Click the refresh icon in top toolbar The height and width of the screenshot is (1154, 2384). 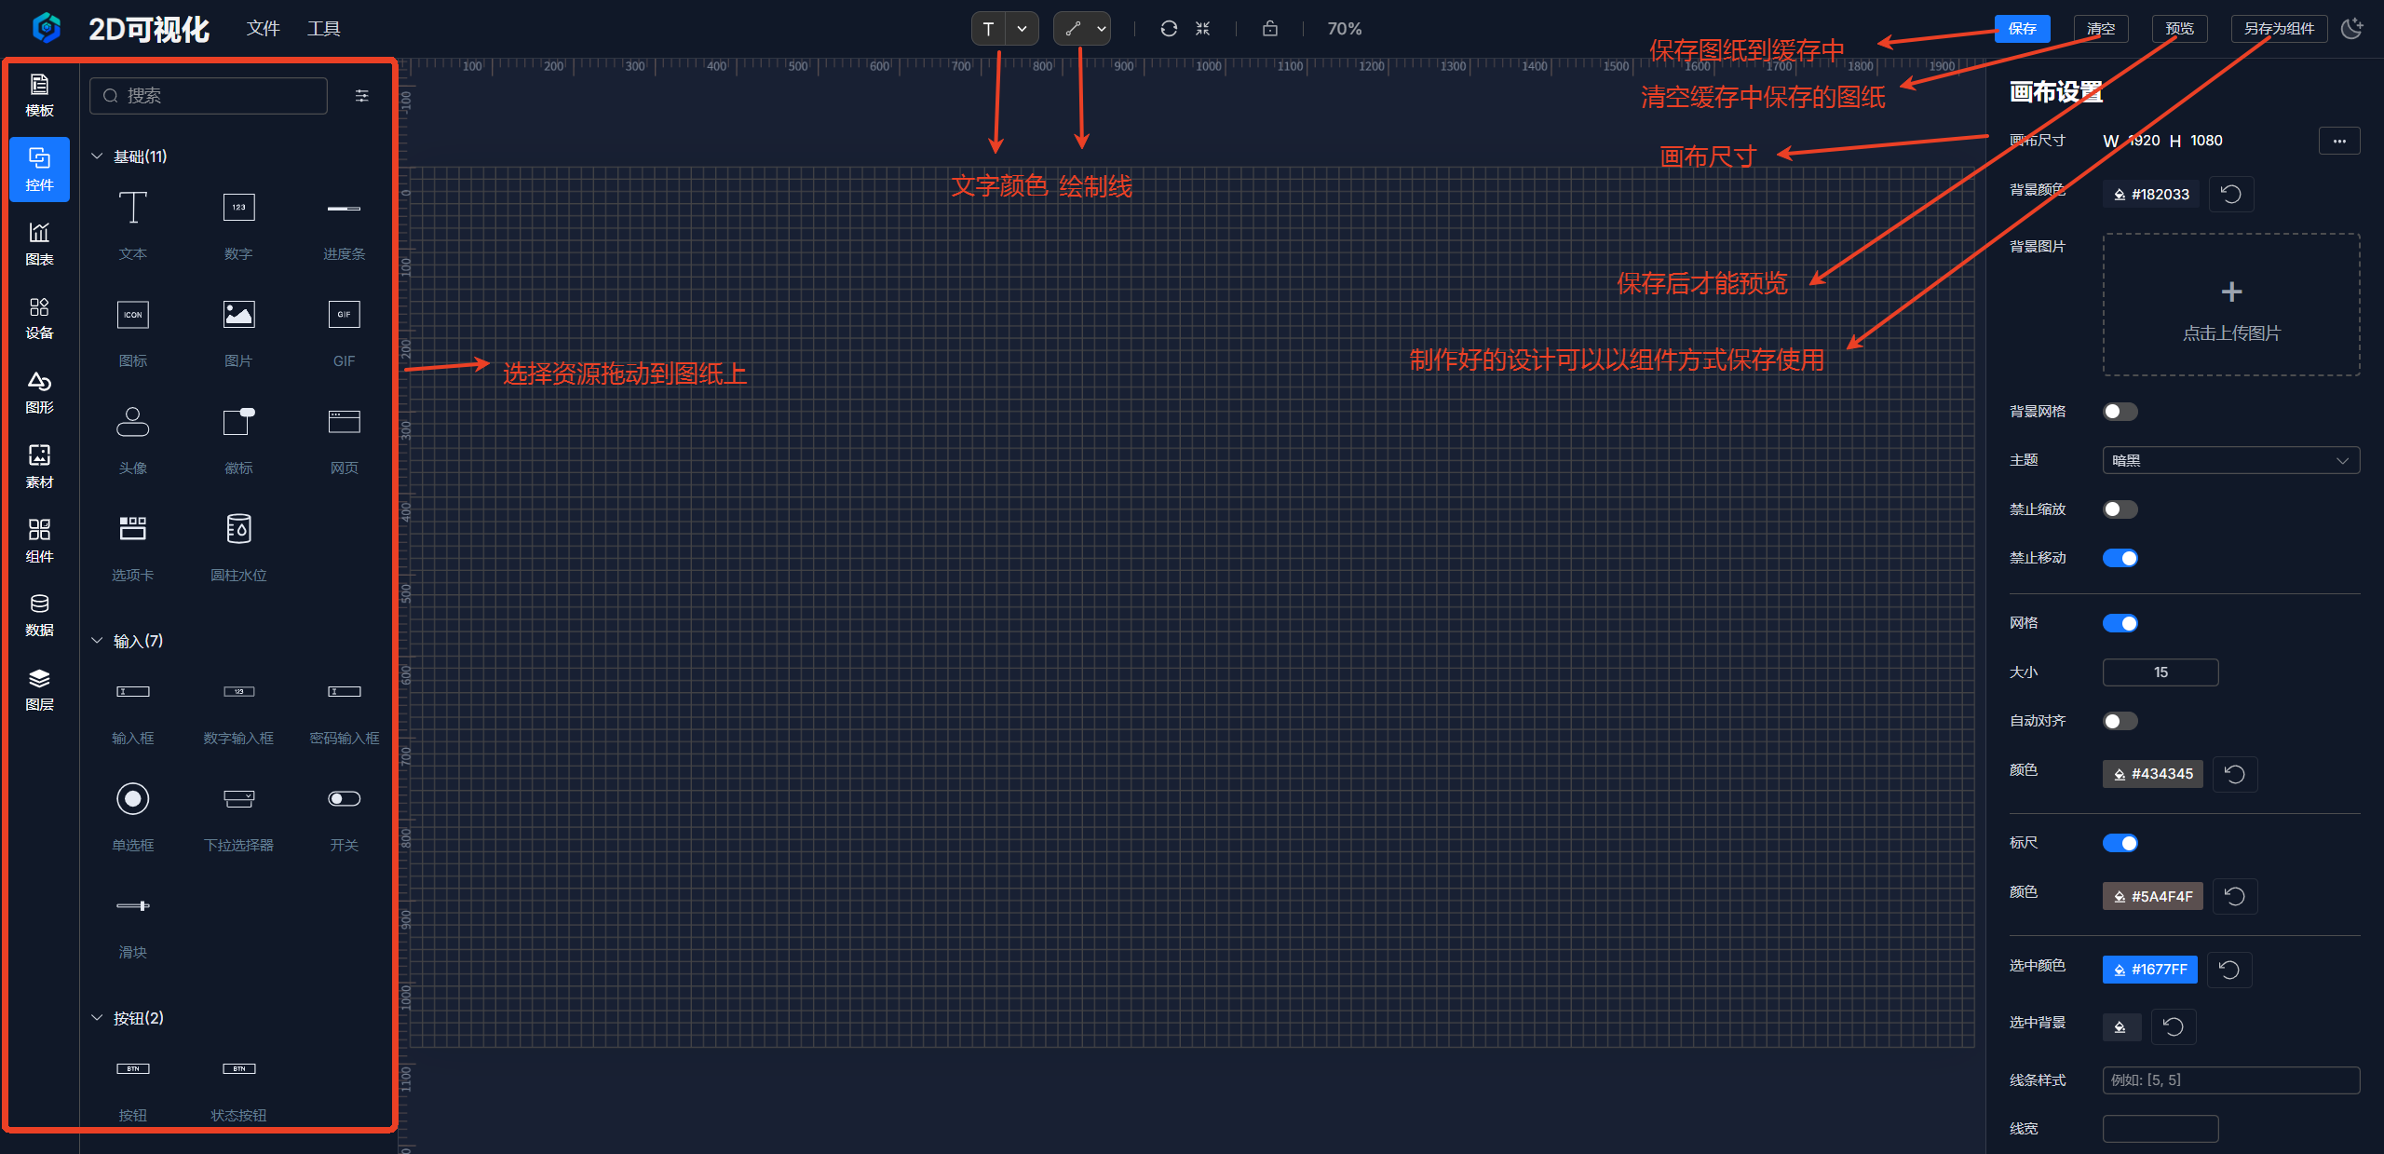(x=1168, y=29)
